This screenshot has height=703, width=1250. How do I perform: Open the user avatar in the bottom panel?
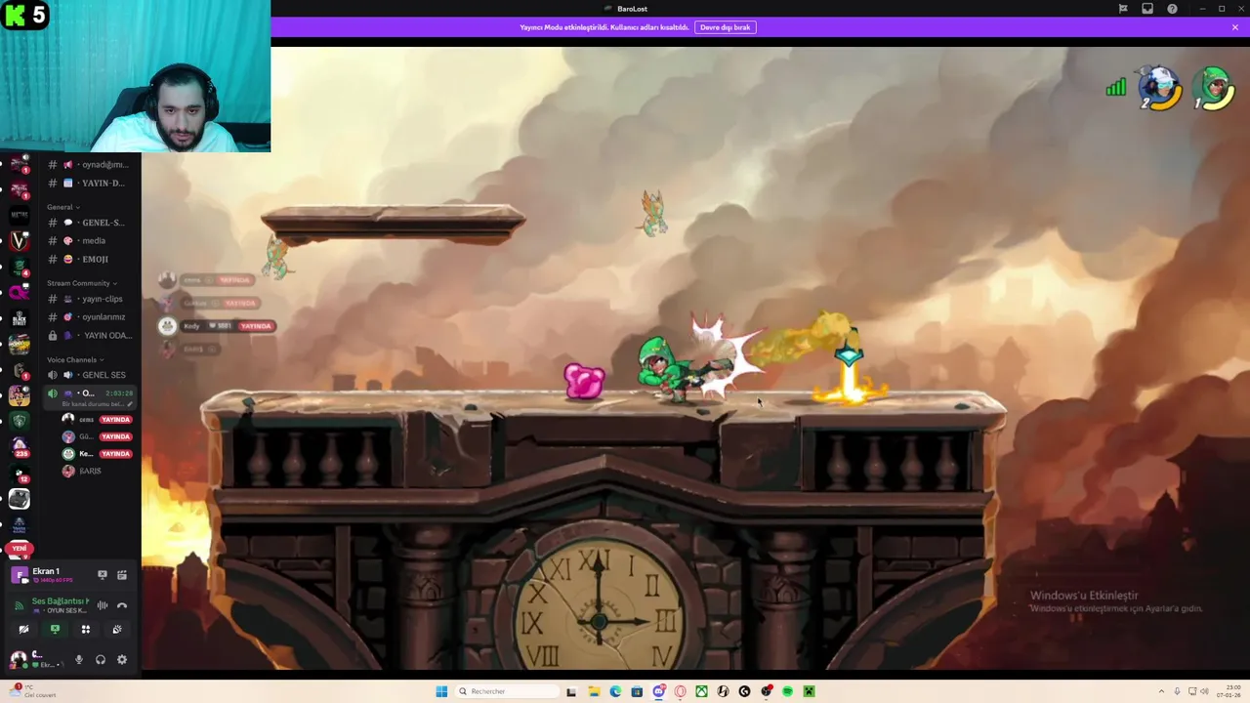pos(19,659)
